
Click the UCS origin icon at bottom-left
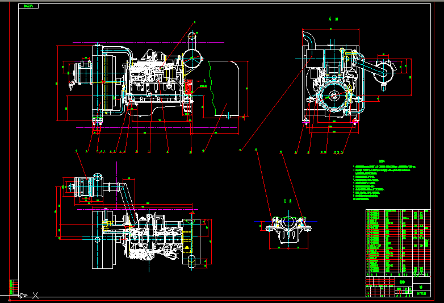[x=22, y=295]
